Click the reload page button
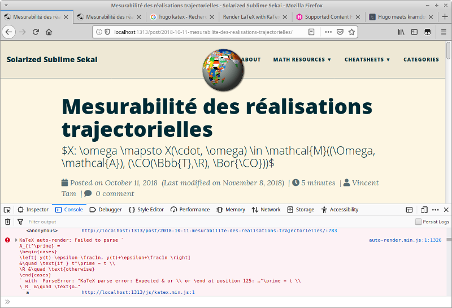Viewport: 452px width, 308px height. click(36, 32)
